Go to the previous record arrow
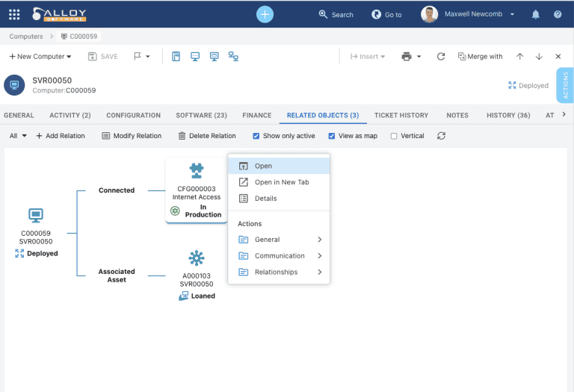The height and width of the screenshot is (392, 574). pyautogui.click(x=519, y=56)
